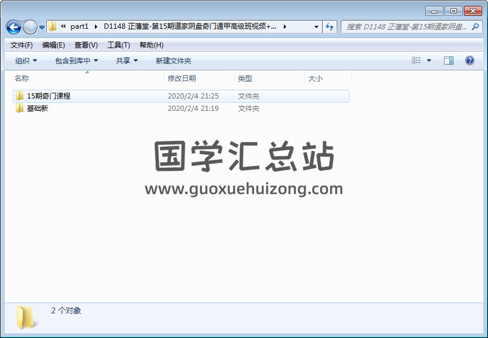Image resolution: width=488 pixels, height=338 pixels.
Task: Open the 组织 dropdown menu
Action: [x=26, y=60]
